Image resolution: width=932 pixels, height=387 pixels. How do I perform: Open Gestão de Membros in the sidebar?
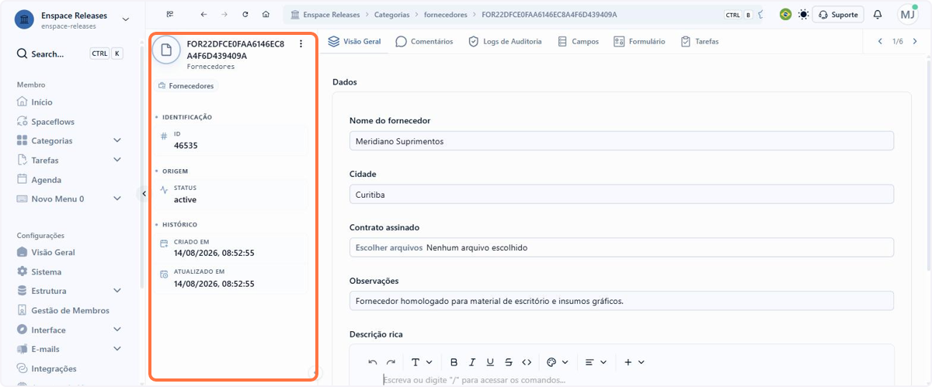click(70, 310)
